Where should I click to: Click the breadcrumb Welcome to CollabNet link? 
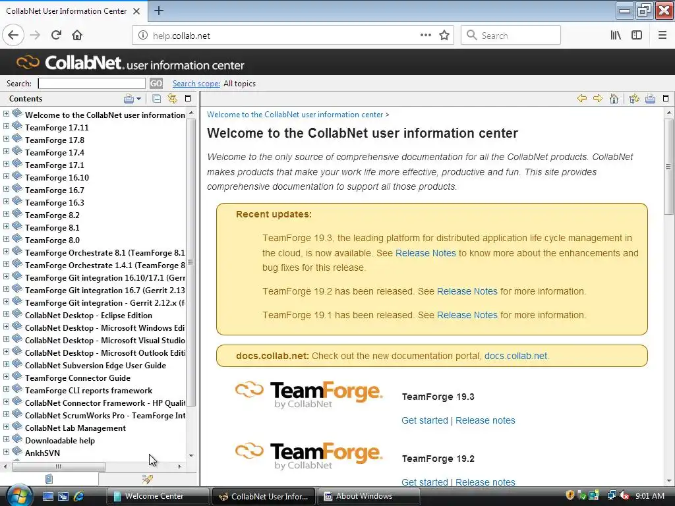[295, 115]
